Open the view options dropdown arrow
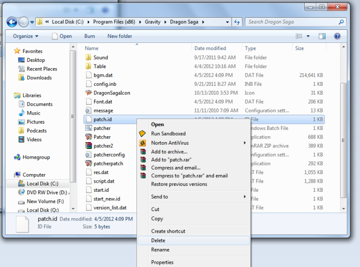The image size is (360, 267). [308, 36]
